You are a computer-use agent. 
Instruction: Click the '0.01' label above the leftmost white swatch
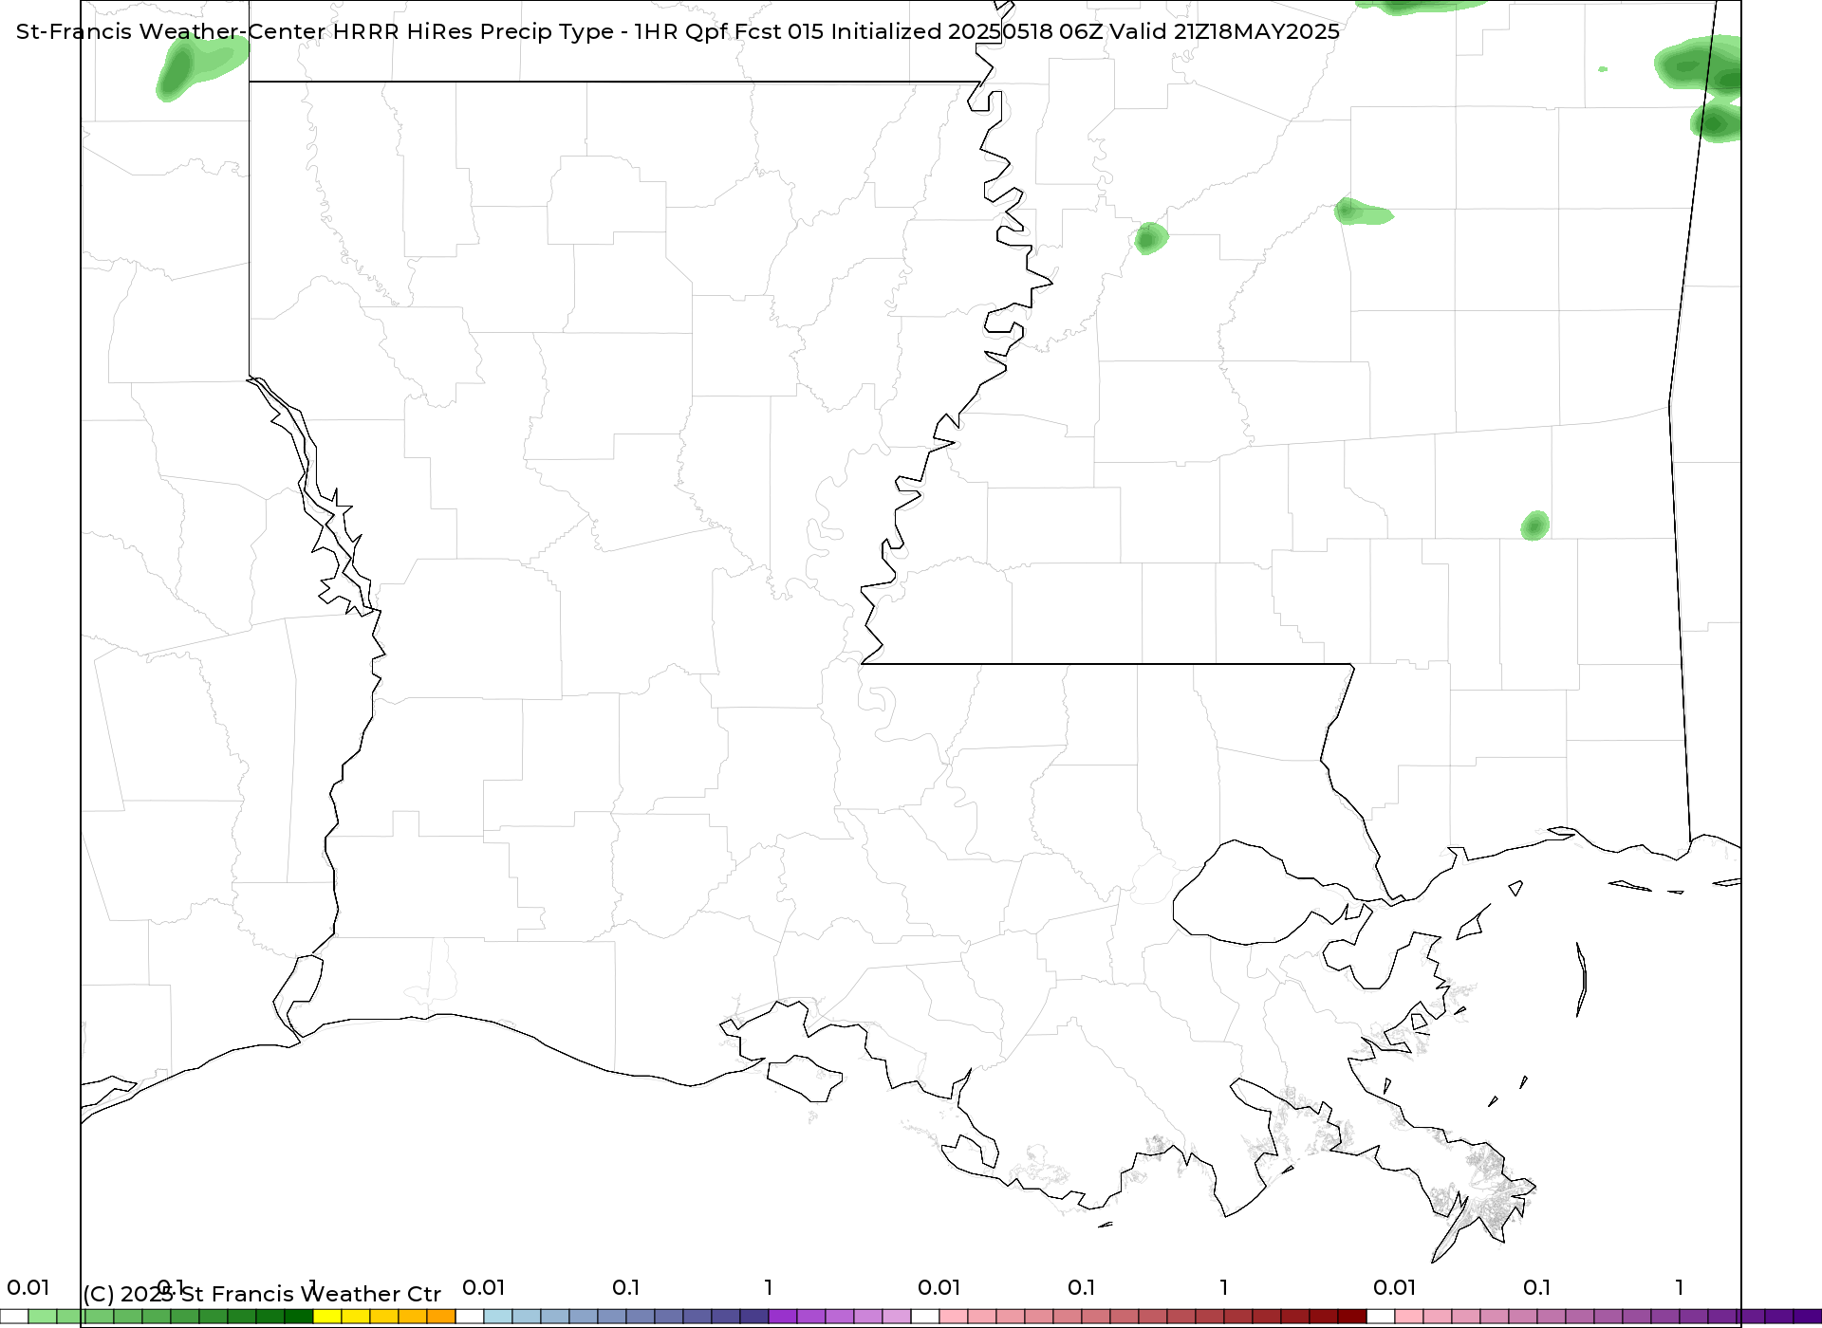pyautogui.click(x=28, y=1287)
